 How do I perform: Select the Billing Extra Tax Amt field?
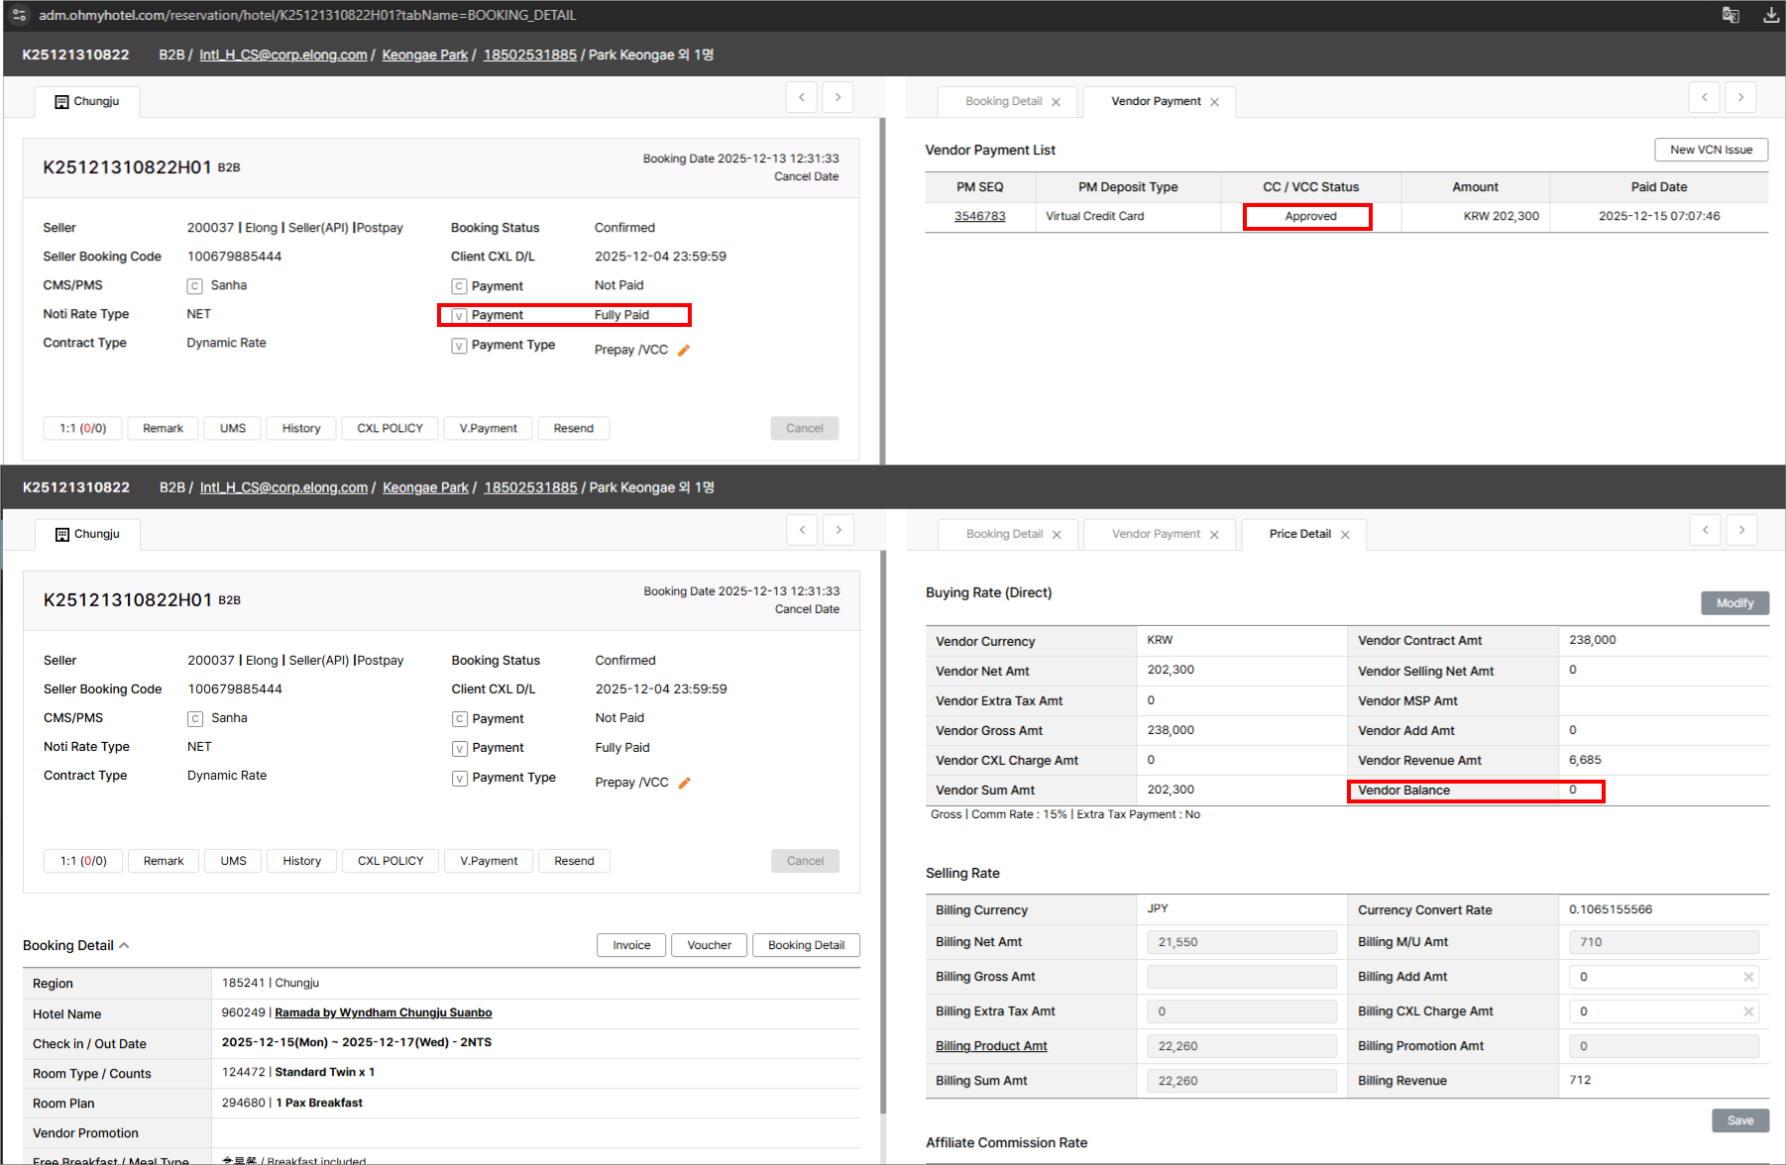click(1241, 1011)
